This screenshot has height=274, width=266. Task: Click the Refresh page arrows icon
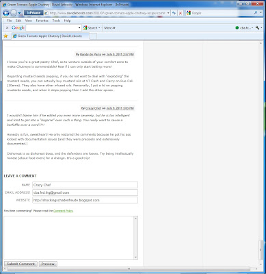point(174,13)
